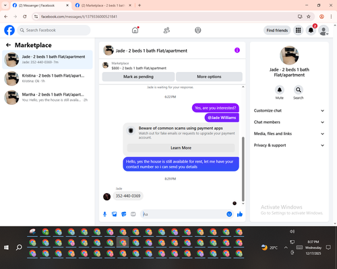Viewport: 337px width, 269px height.
Task: Expand Media, files and links section
Action: coord(289,134)
